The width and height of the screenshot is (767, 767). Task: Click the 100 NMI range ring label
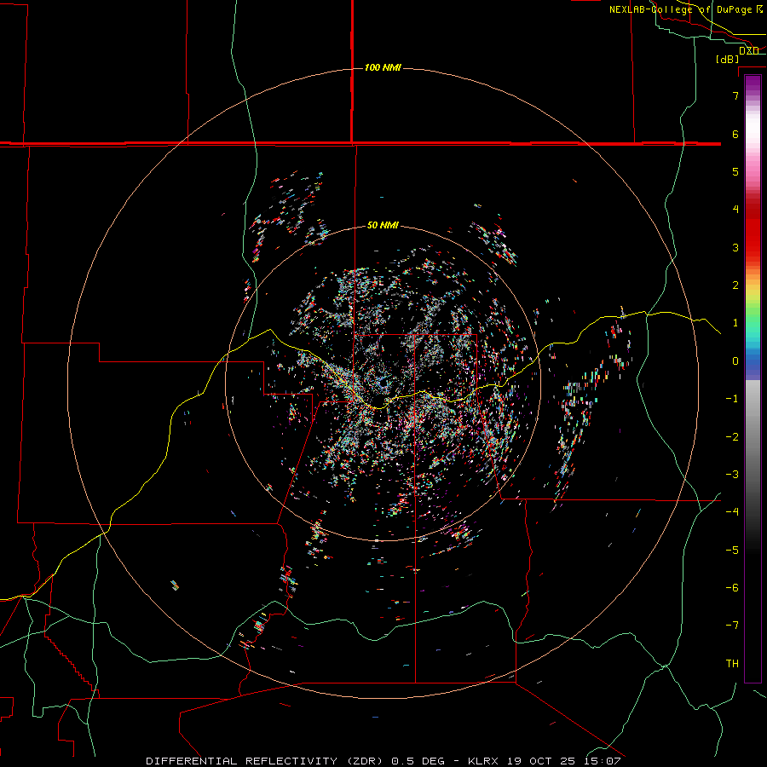[383, 67]
